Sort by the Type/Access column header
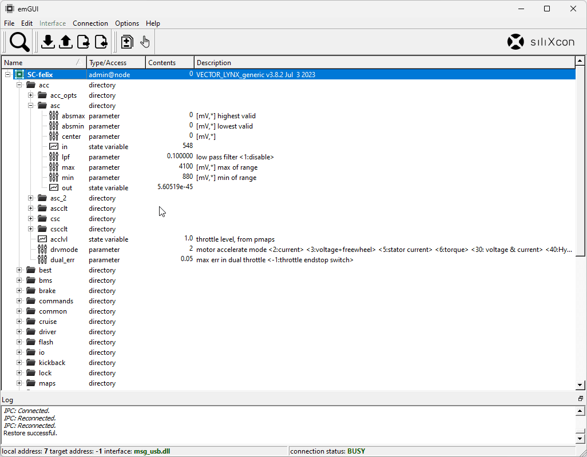The height and width of the screenshot is (457, 587). tap(116, 62)
